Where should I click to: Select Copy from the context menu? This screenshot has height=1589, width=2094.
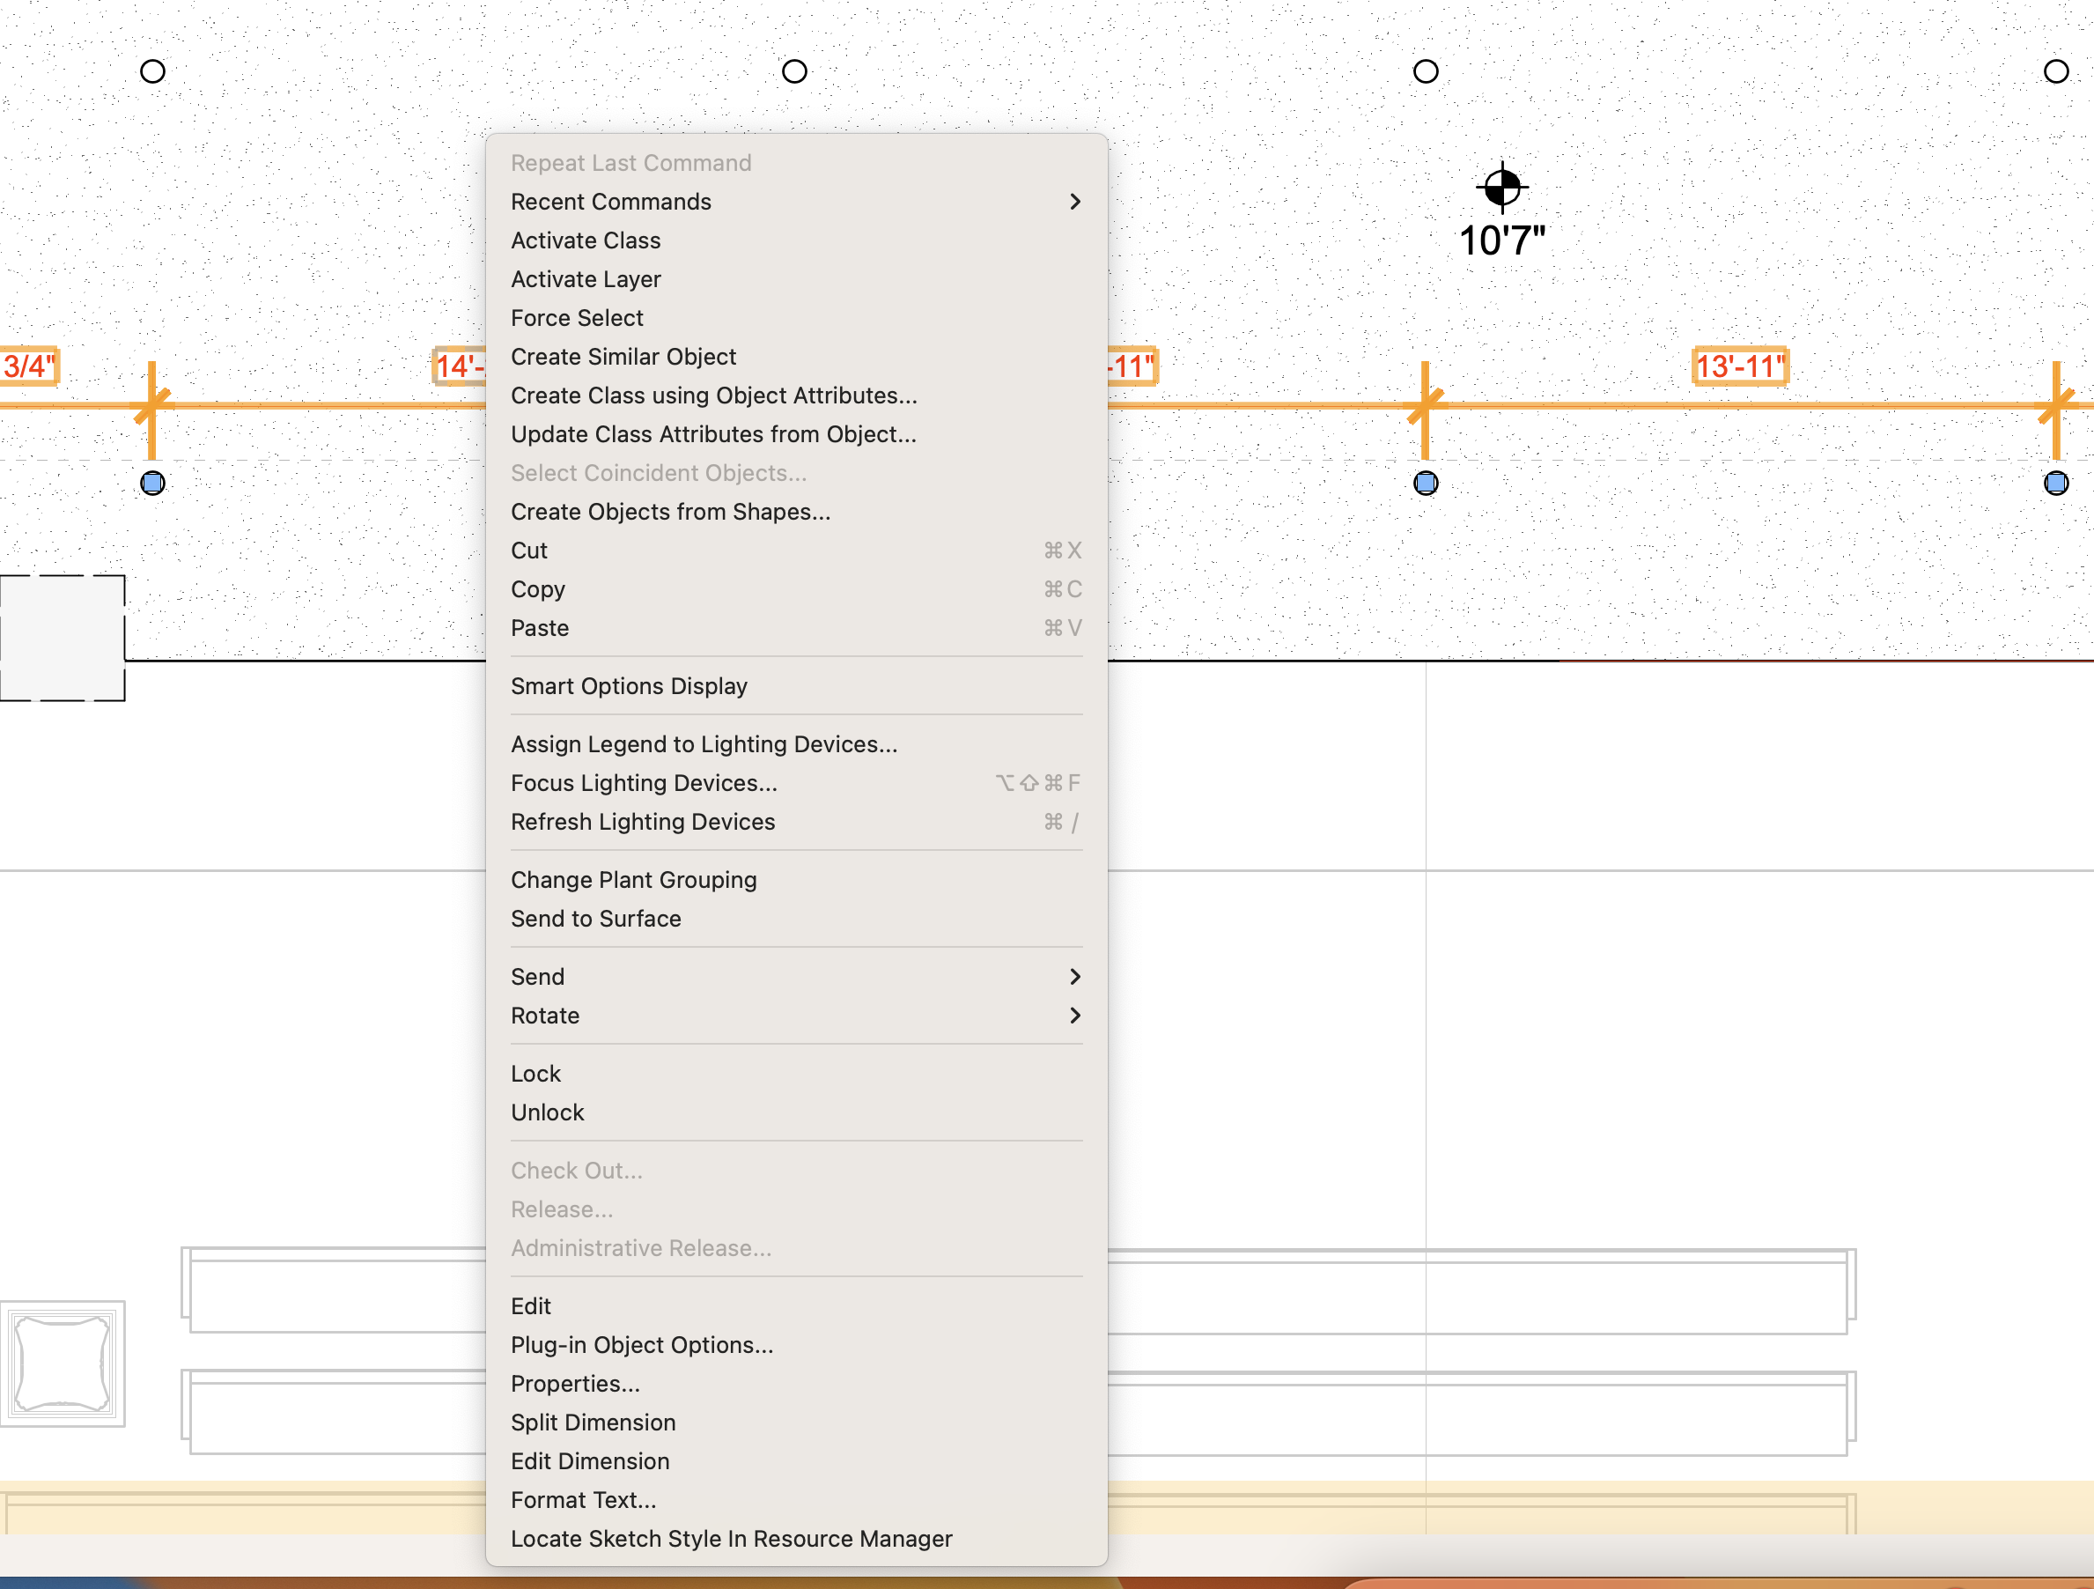coord(538,589)
